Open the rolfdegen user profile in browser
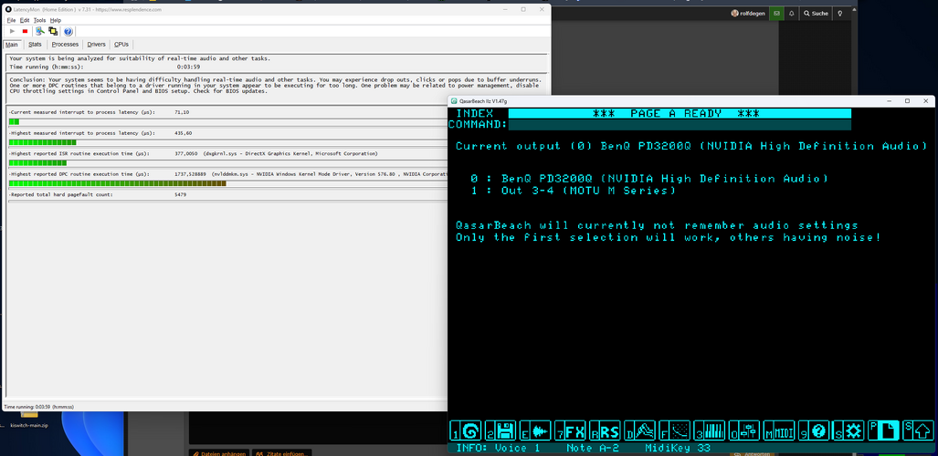The height and width of the screenshot is (456, 938). point(748,13)
